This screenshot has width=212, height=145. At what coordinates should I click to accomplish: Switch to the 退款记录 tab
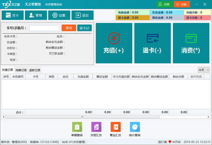[x=34, y=70]
